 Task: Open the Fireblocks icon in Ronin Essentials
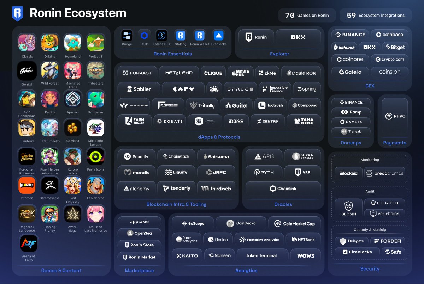coord(219,36)
